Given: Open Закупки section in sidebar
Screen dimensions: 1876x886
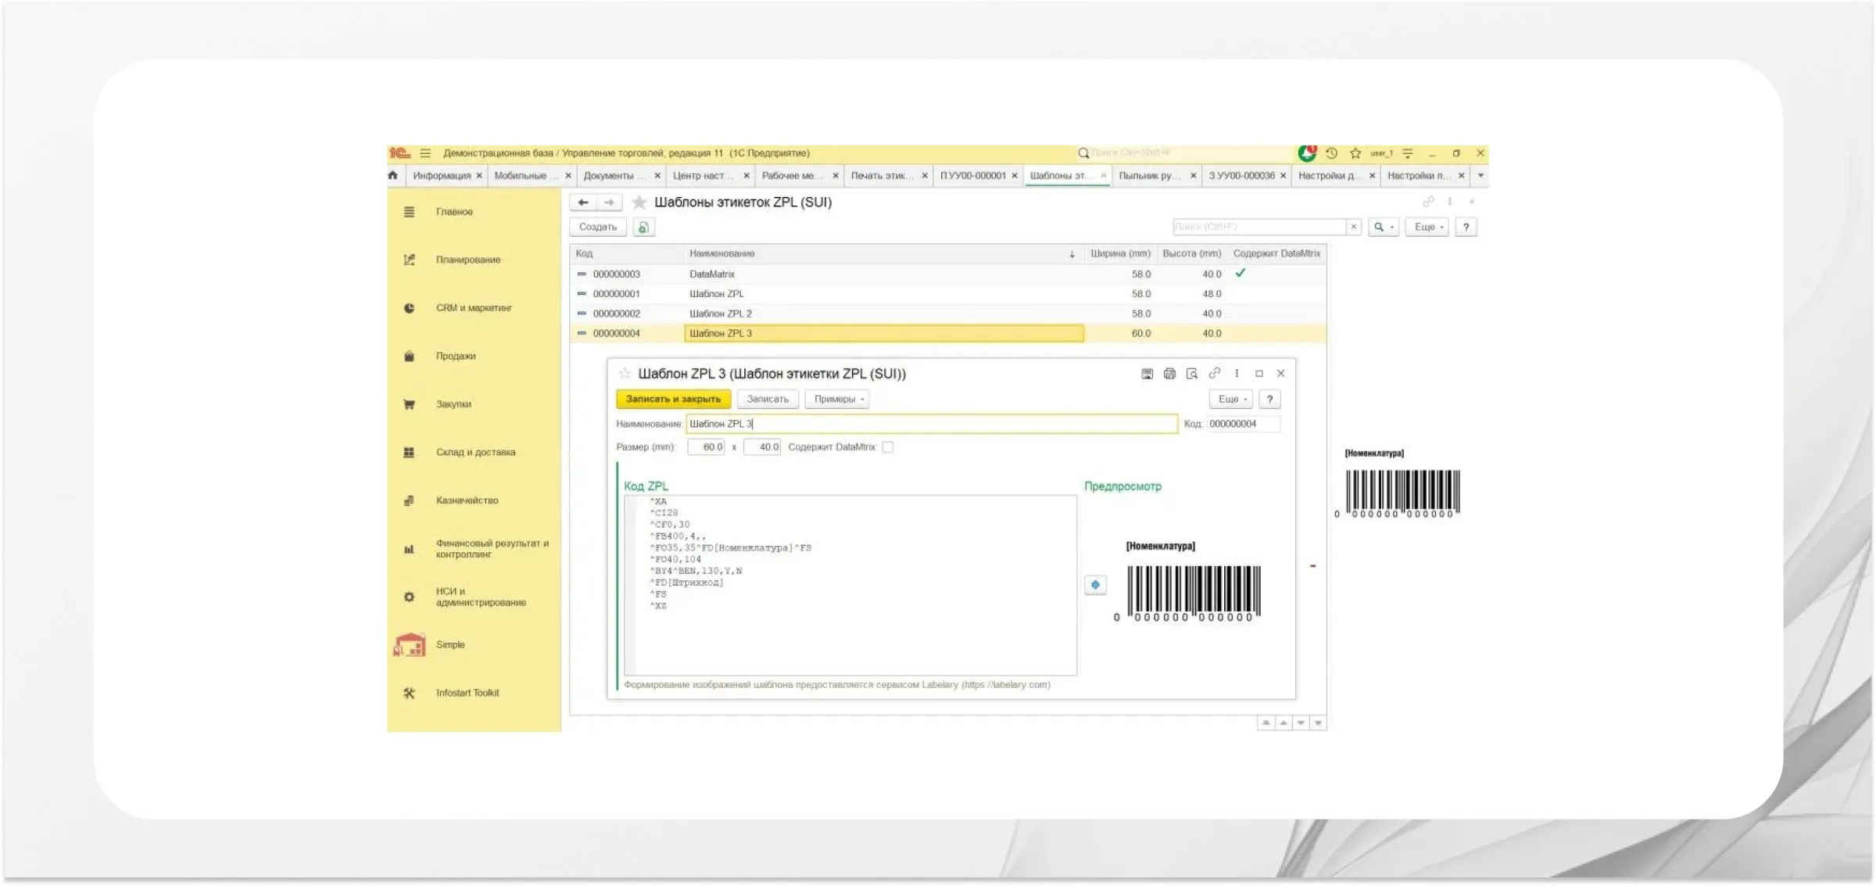Looking at the screenshot, I should (453, 404).
